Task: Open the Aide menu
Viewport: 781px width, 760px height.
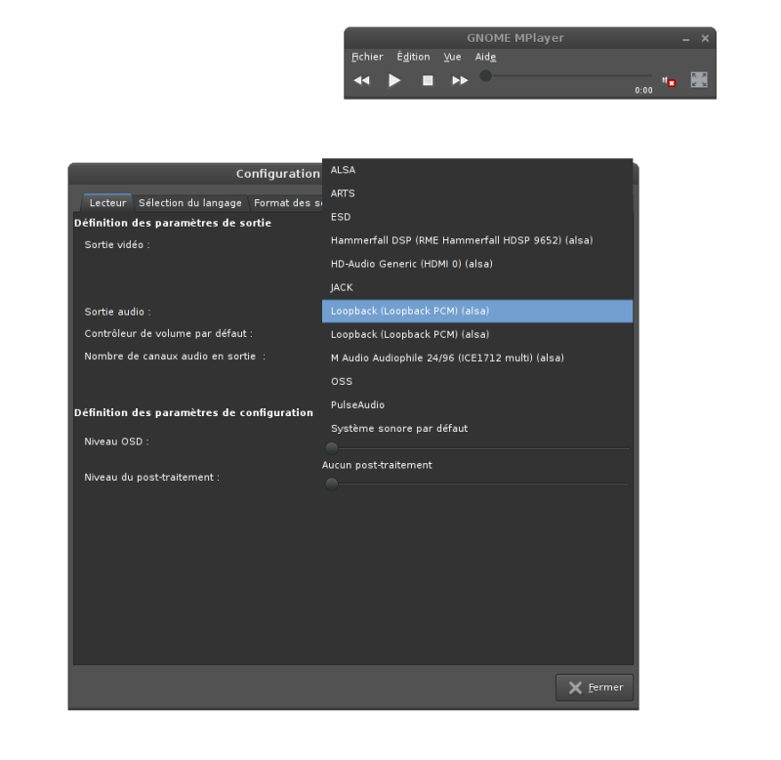Action: click(485, 57)
